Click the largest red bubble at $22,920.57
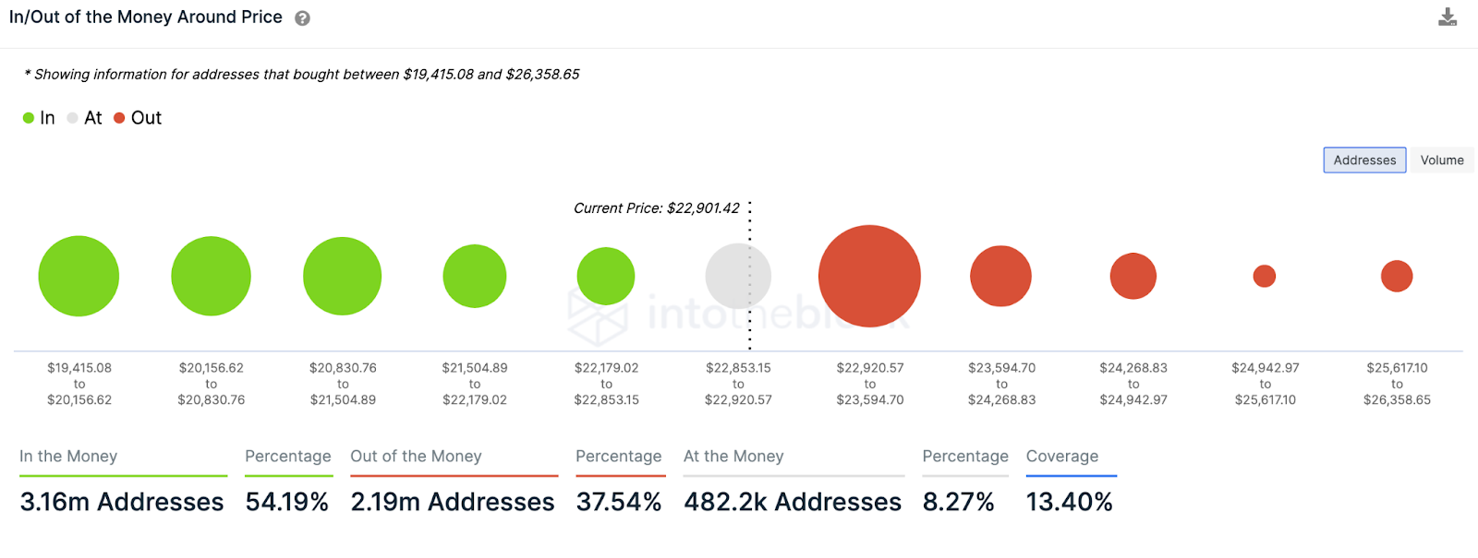1478x558 pixels. [869, 276]
